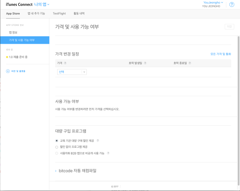Screen dimensions: 240x191
Task: Switch to the 활동 내역 tab
Action: point(79,13)
